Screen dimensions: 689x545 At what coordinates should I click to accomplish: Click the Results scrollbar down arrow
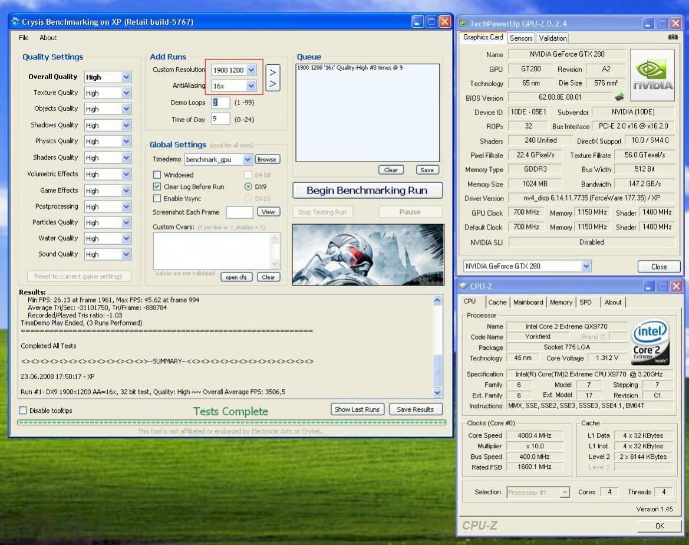tap(437, 392)
